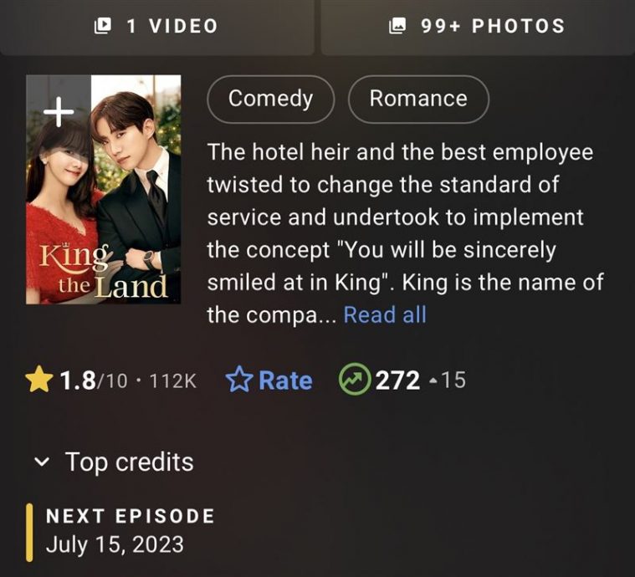Tap the video icon beside 1 VIDEO
Screen dimensions: 635x577
(102, 26)
